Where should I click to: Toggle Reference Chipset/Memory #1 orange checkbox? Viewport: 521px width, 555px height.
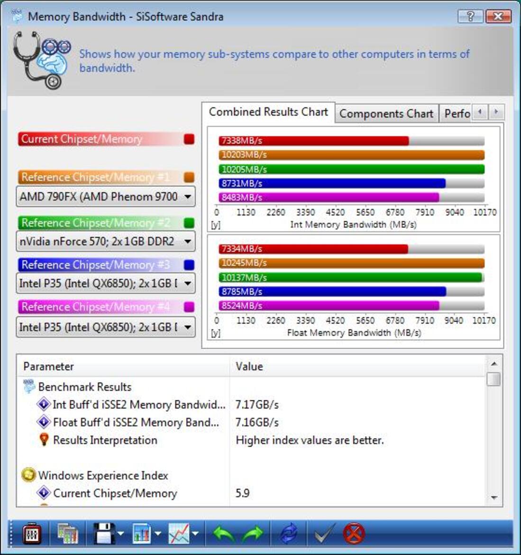point(189,177)
